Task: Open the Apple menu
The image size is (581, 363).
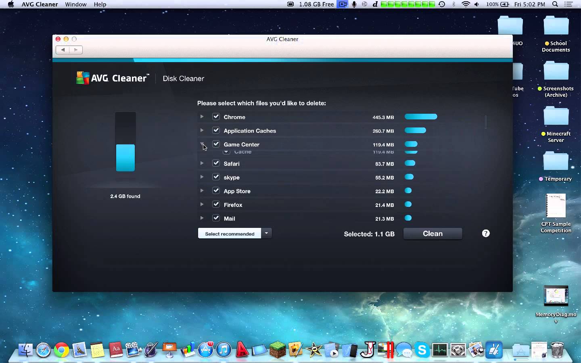Action: point(11,4)
